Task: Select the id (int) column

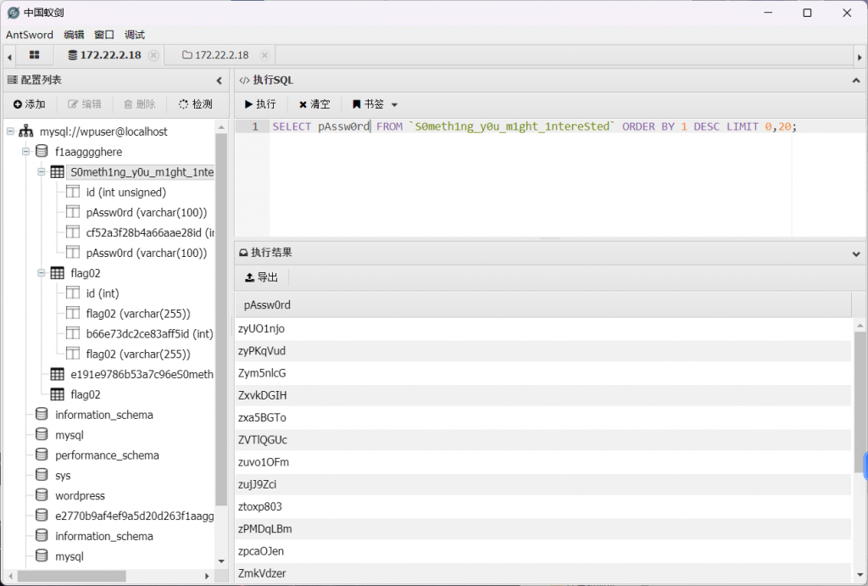Action: point(103,293)
